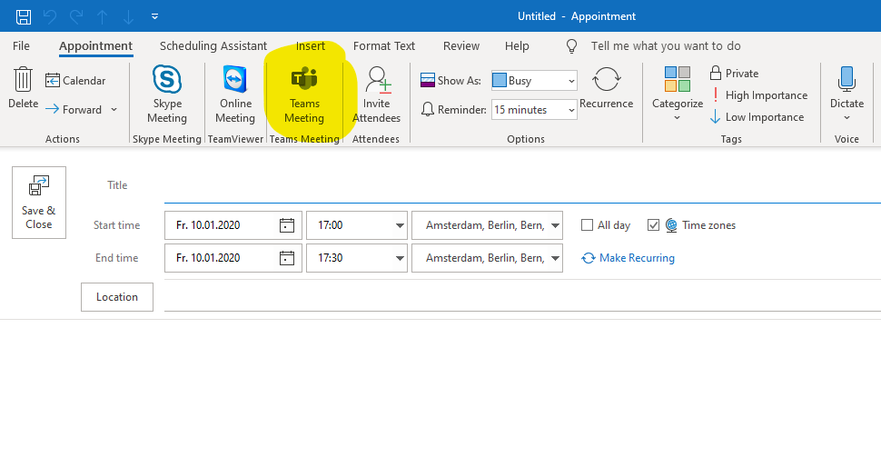Open the Categorize color menu

pos(678,94)
